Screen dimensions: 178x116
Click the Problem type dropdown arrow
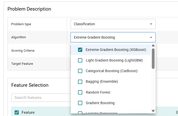151,24
